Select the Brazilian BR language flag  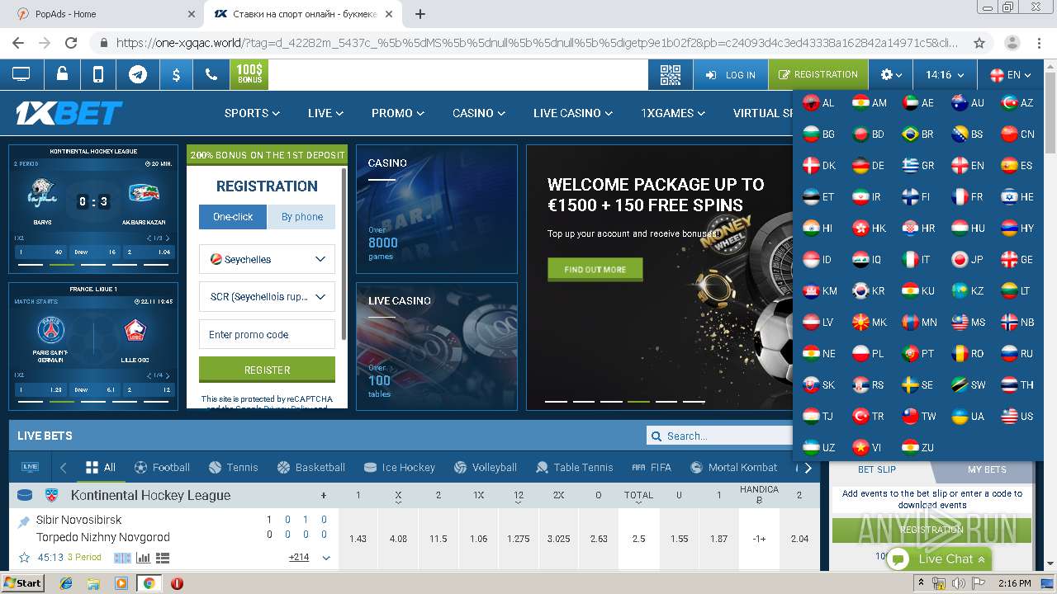(917, 134)
